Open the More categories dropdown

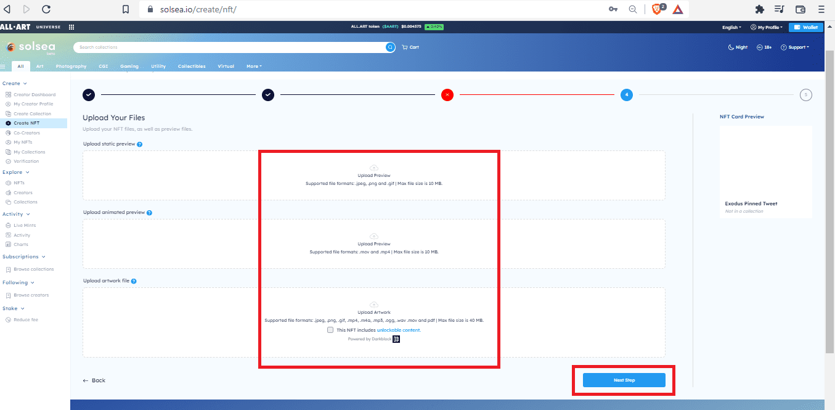tap(254, 67)
